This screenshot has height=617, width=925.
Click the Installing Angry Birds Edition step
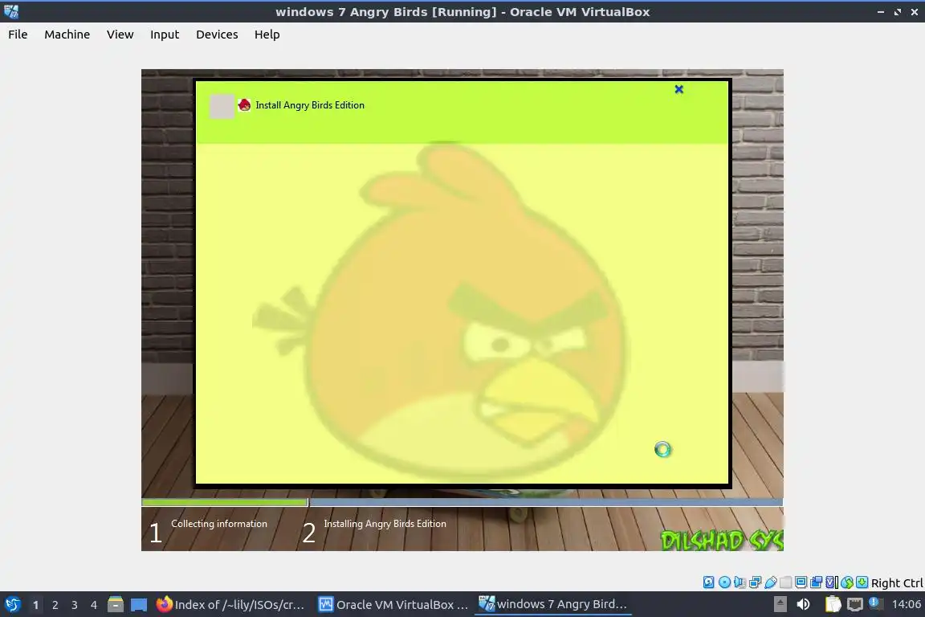tap(385, 524)
